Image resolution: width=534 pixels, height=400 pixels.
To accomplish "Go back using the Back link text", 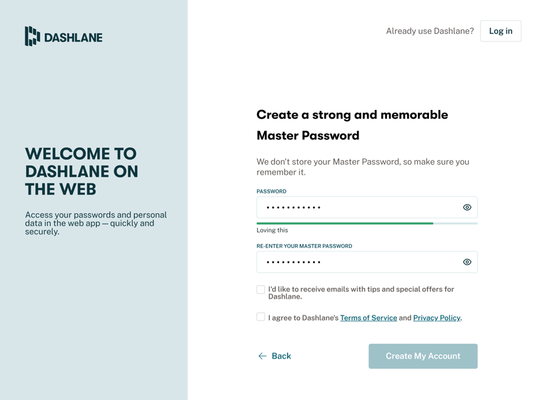I will (x=281, y=356).
